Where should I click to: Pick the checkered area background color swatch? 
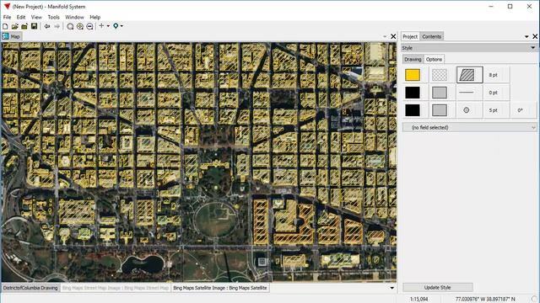tap(440, 75)
